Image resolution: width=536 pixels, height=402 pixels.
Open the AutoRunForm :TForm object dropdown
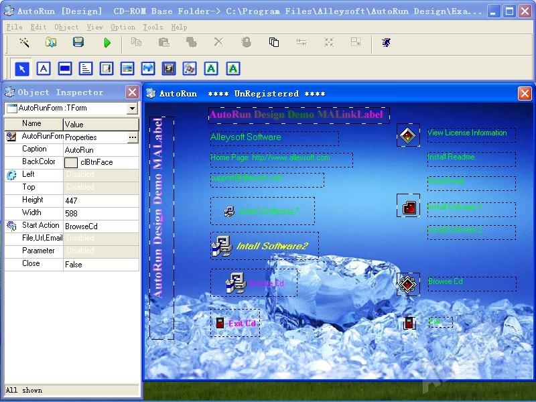point(132,109)
